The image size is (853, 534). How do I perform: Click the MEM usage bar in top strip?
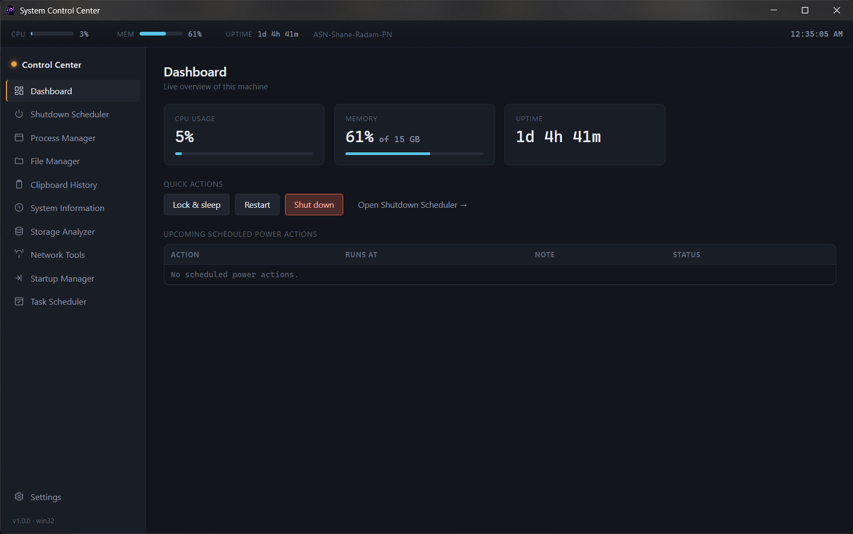click(x=161, y=34)
